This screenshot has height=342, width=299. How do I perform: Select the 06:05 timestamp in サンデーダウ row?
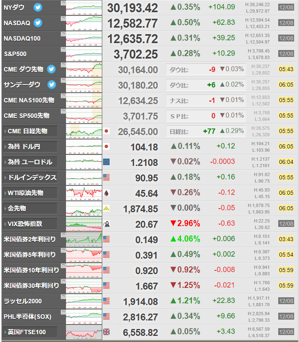pos(286,85)
